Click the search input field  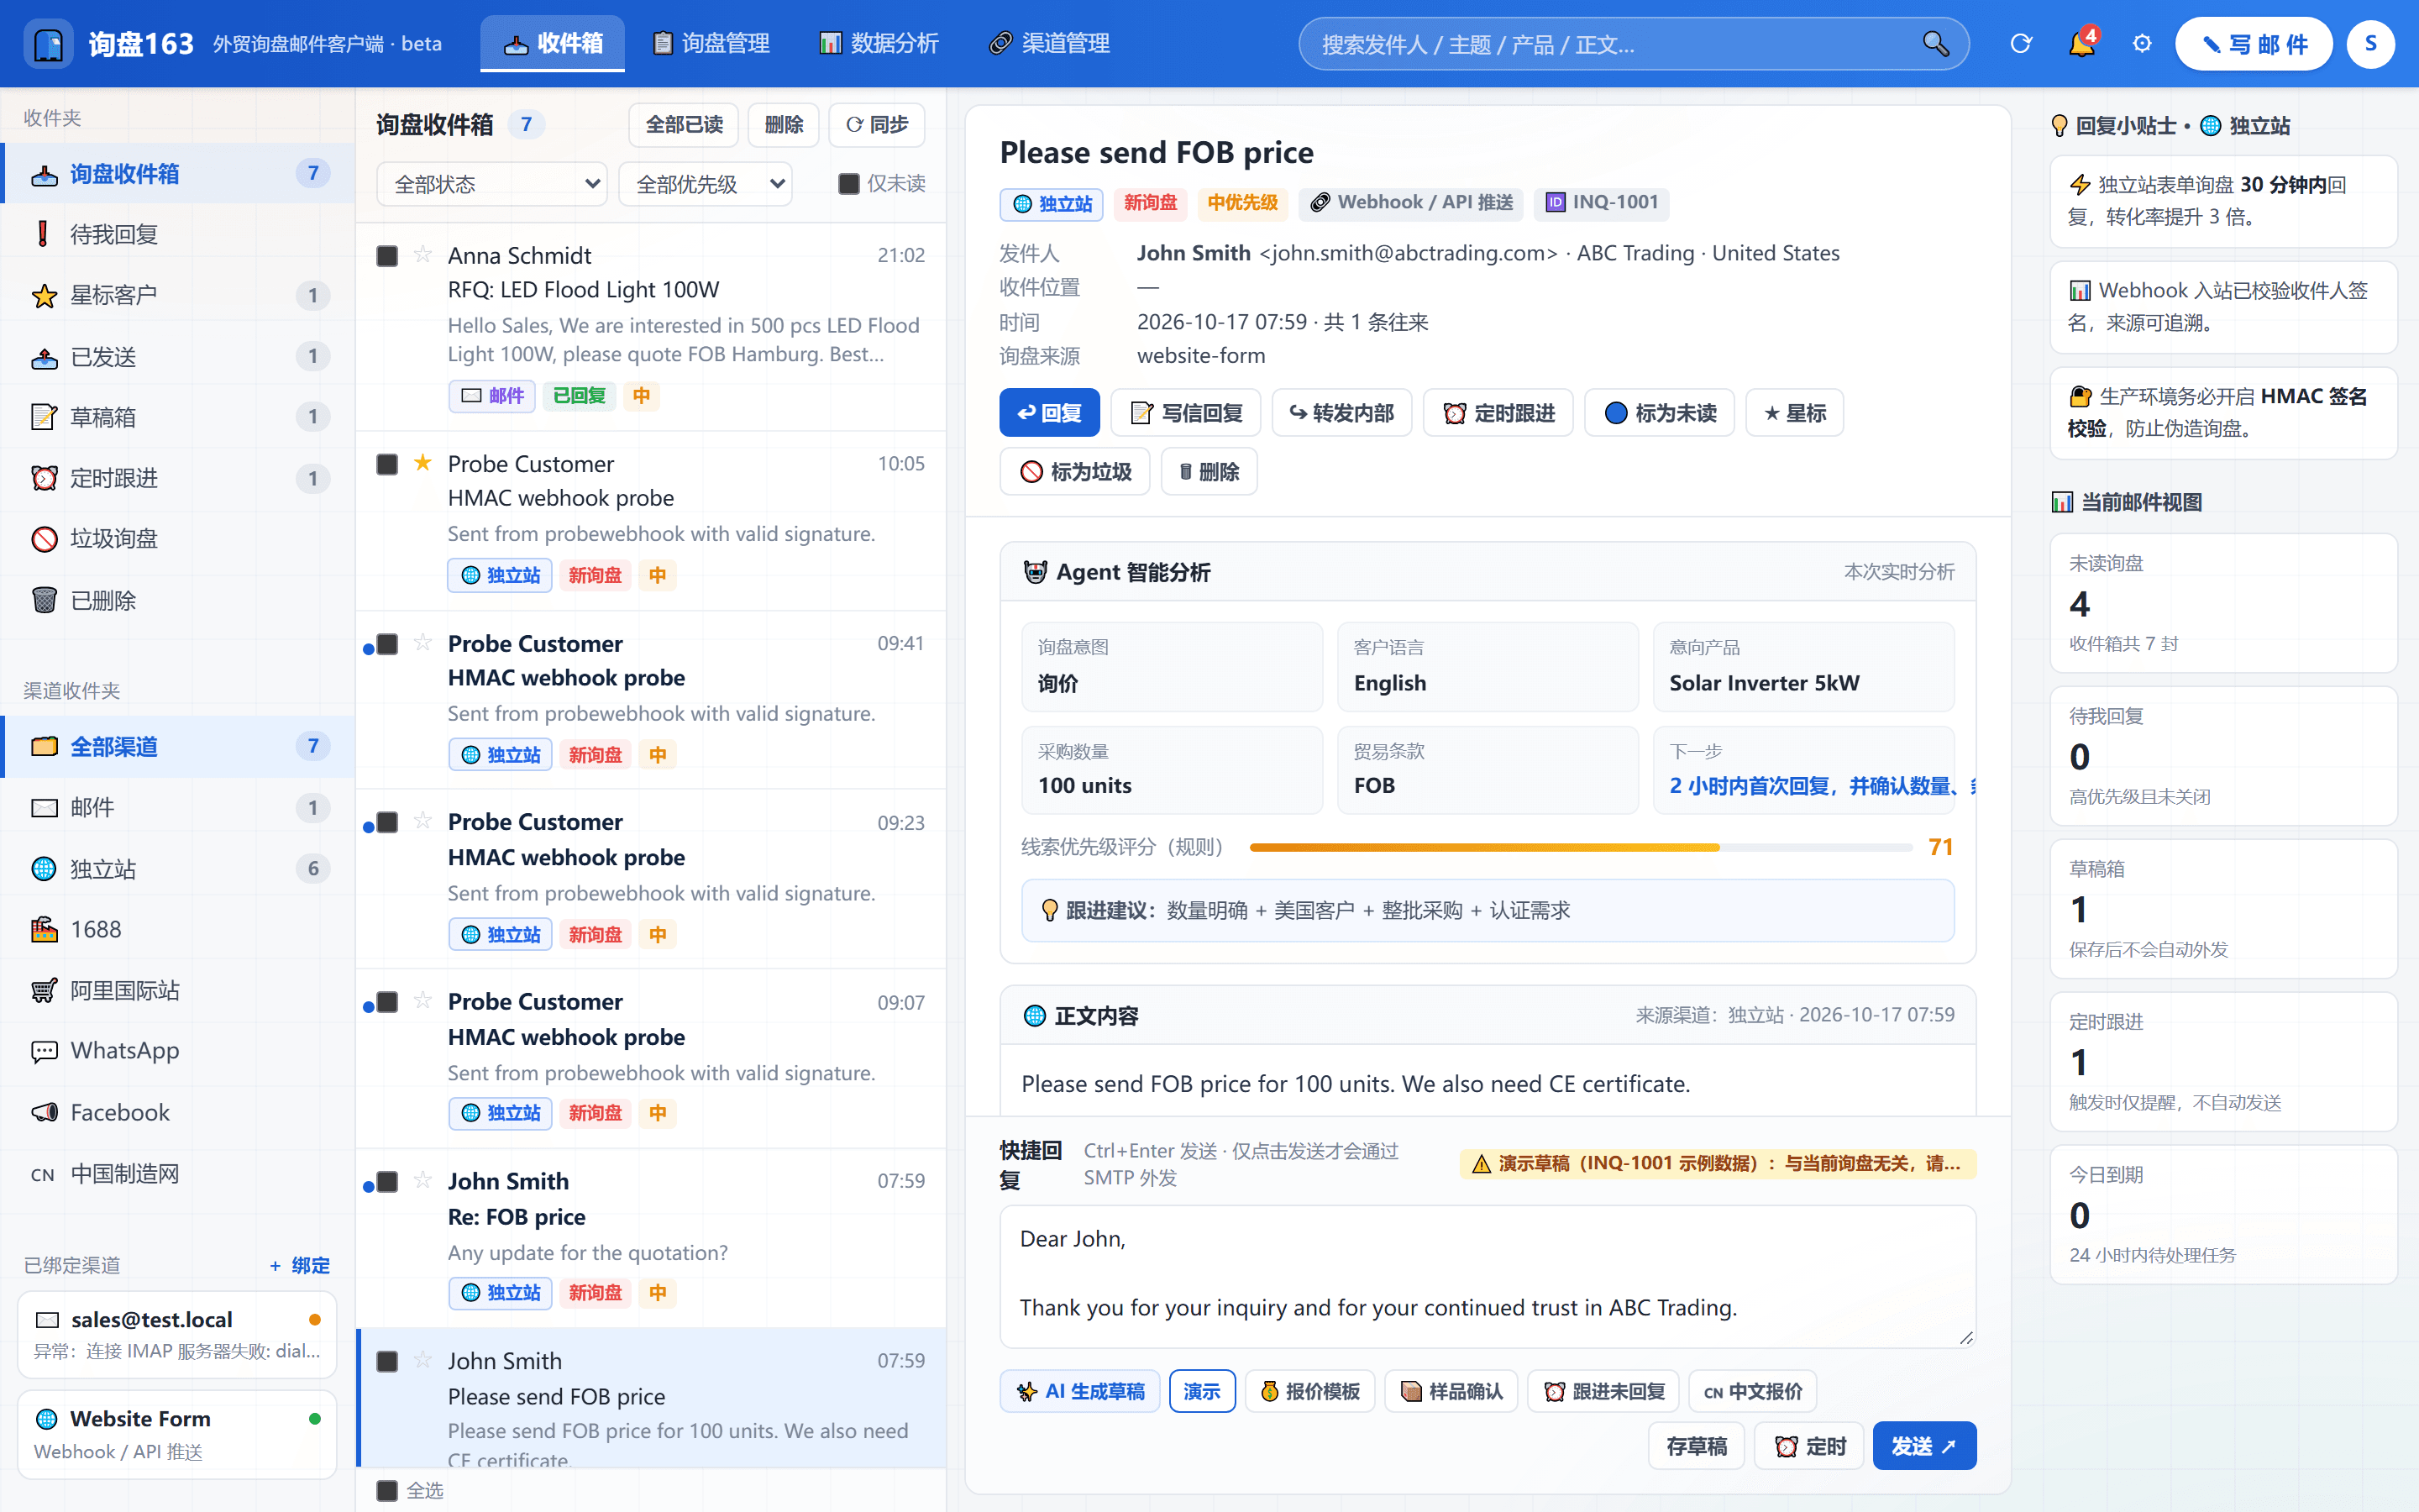coord(1634,44)
